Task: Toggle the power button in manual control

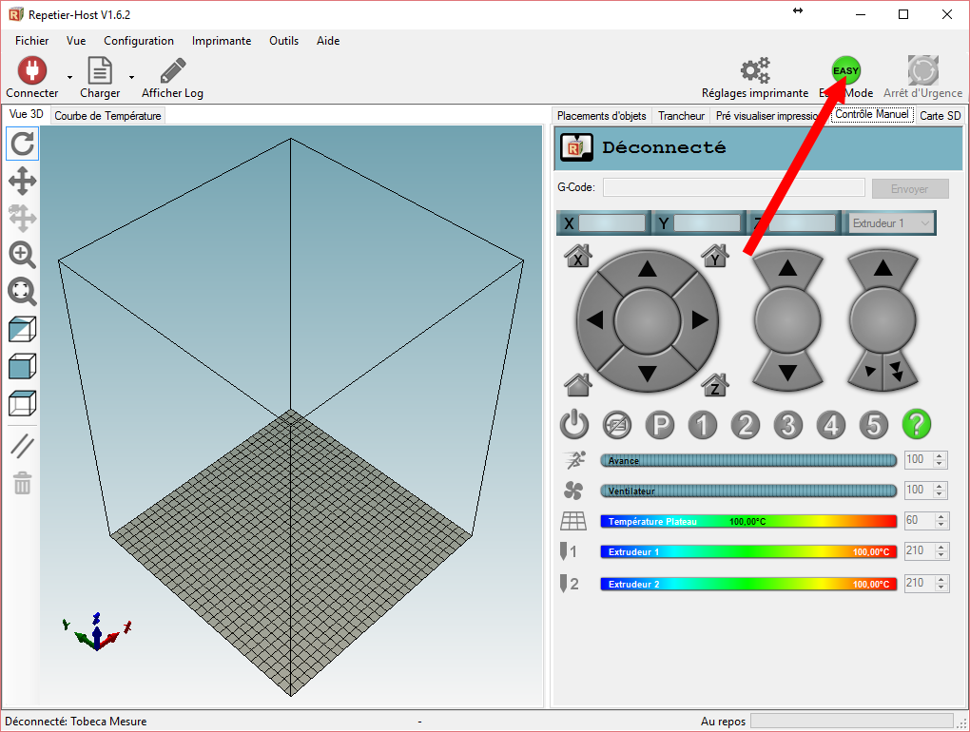Action: click(574, 424)
